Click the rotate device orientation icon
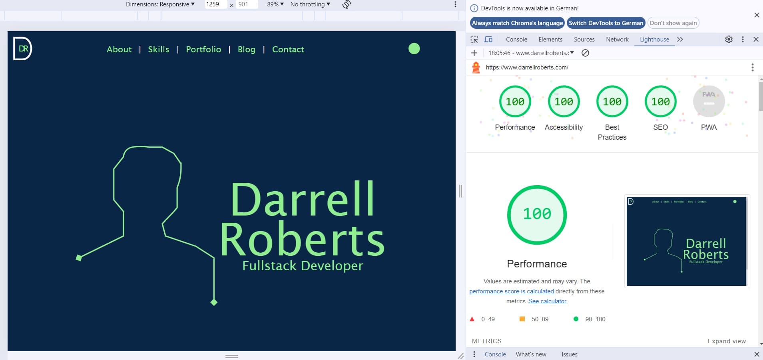 pos(347,4)
